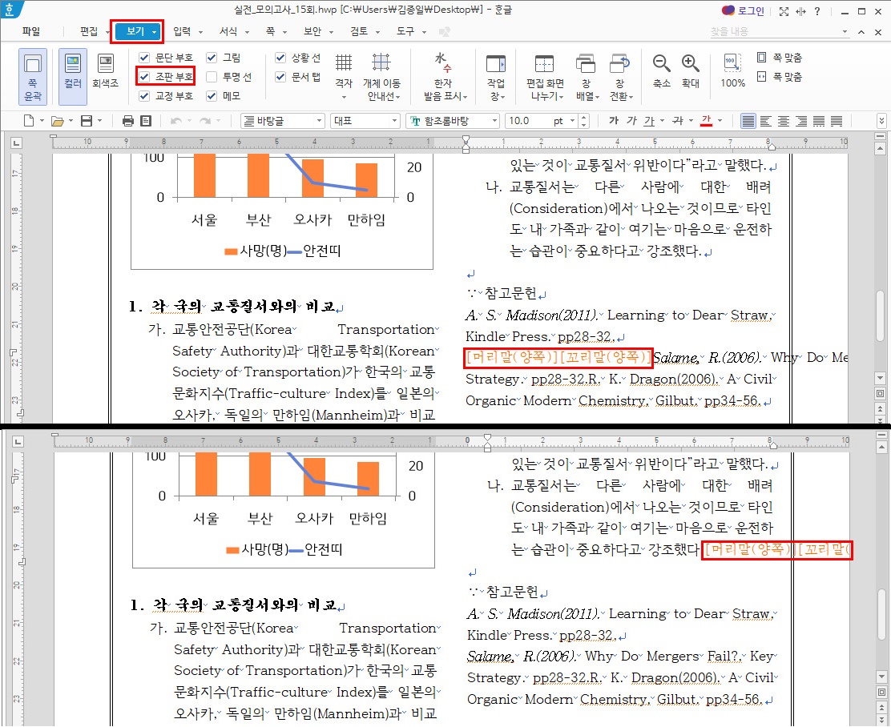This screenshot has width=891, height=727.
Task: Toggle bold text formatting button
Action: tap(614, 121)
